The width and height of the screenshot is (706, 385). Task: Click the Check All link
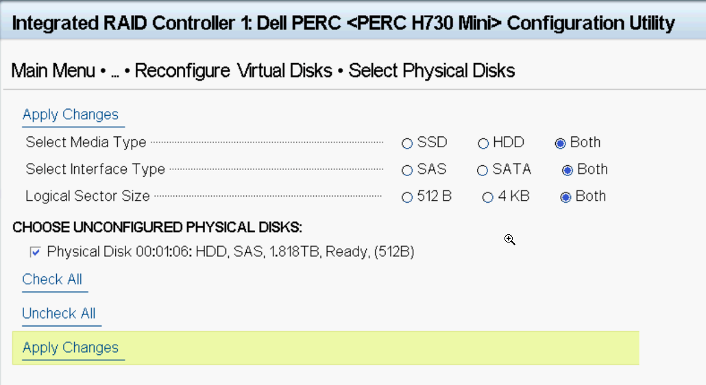(x=52, y=280)
